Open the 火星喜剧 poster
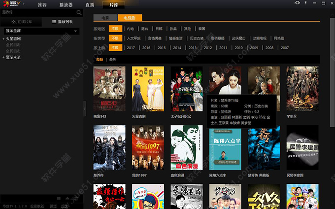 click(x=148, y=89)
